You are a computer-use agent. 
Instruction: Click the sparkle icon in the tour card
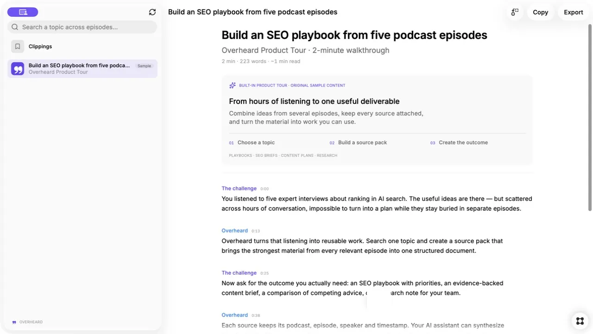[233, 85]
